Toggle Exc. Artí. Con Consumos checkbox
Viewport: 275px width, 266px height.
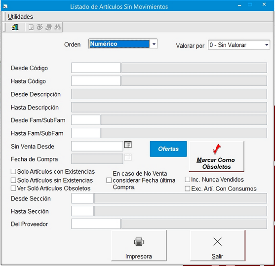188,189
